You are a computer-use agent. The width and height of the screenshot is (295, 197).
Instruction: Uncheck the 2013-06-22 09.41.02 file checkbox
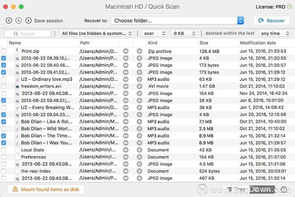4,72
